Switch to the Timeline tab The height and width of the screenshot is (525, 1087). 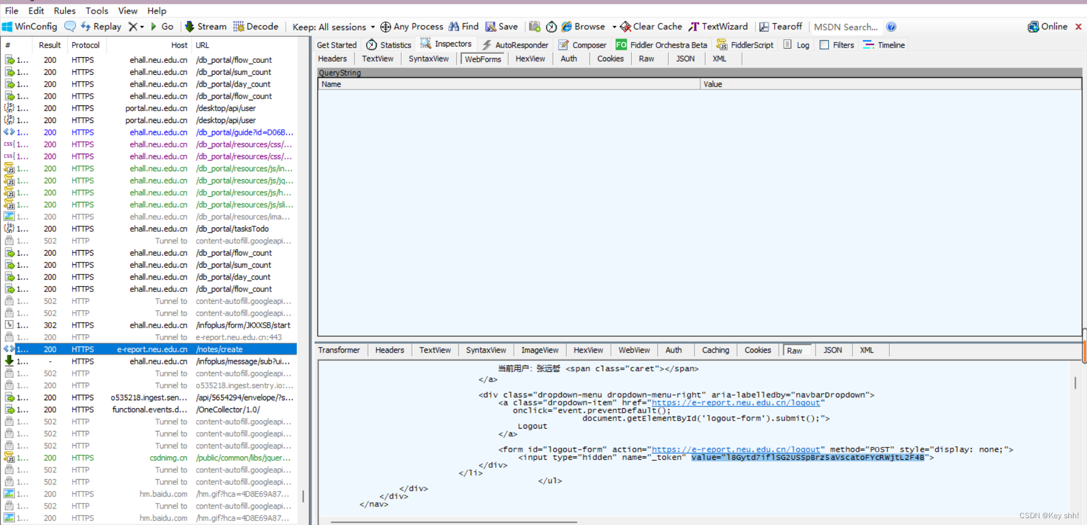pyautogui.click(x=884, y=45)
